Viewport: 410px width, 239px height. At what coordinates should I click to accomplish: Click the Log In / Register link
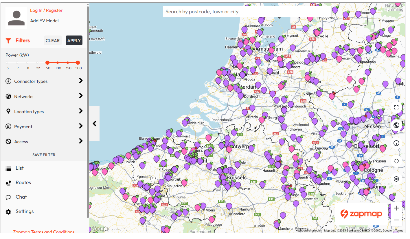(46, 10)
